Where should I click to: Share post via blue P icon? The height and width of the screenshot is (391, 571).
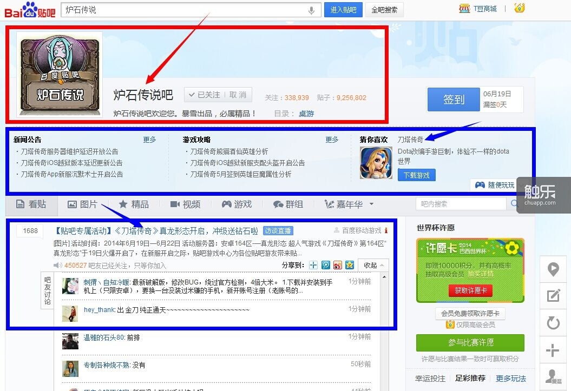326,265
